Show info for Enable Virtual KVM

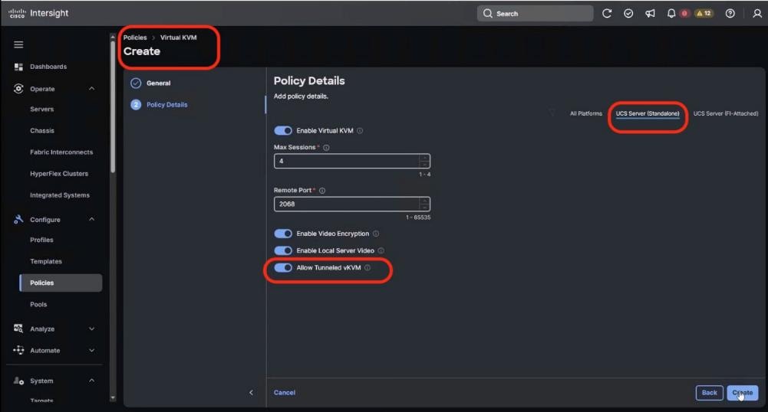tap(360, 130)
